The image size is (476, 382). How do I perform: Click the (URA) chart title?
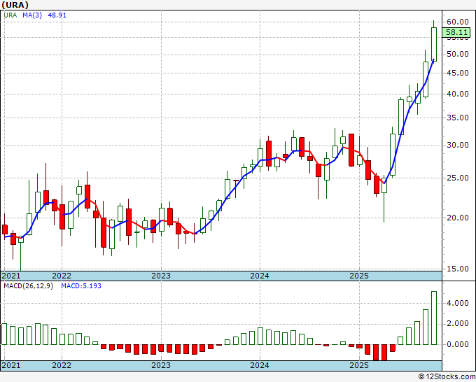(x=15, y=5)
